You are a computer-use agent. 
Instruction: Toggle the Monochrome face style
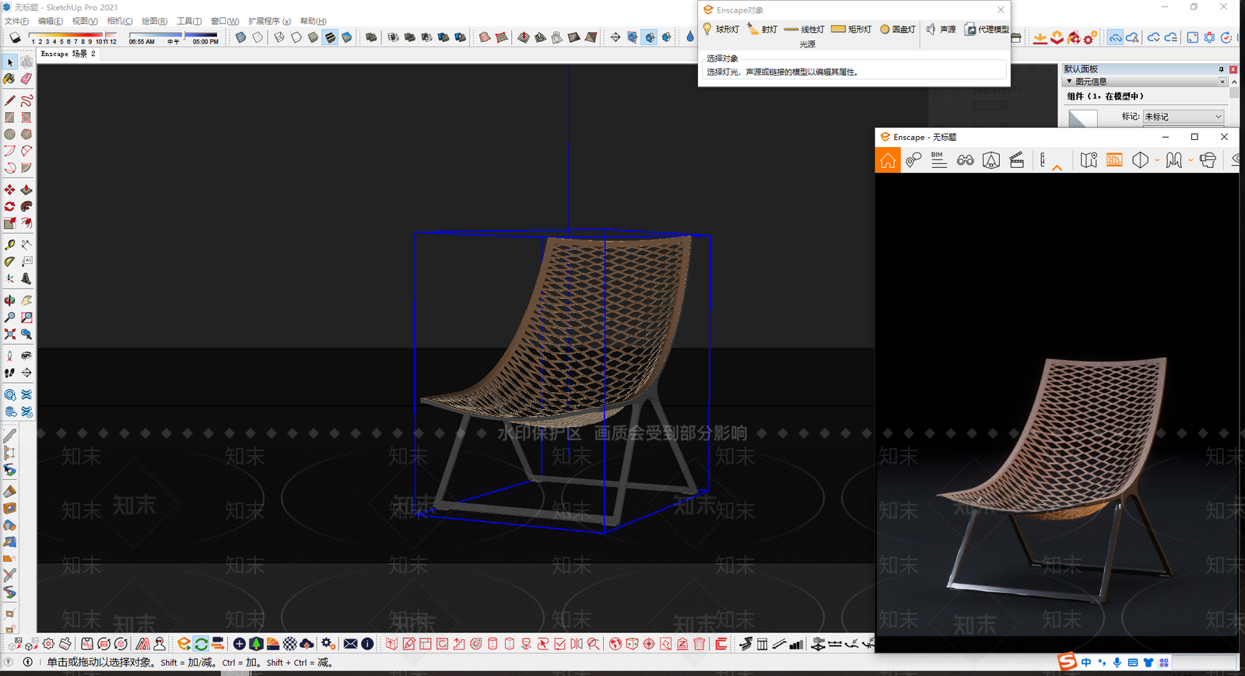coord(347,37)
